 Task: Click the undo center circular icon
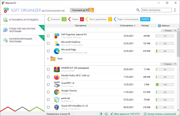pyautogui.click(x=145, y=114)
